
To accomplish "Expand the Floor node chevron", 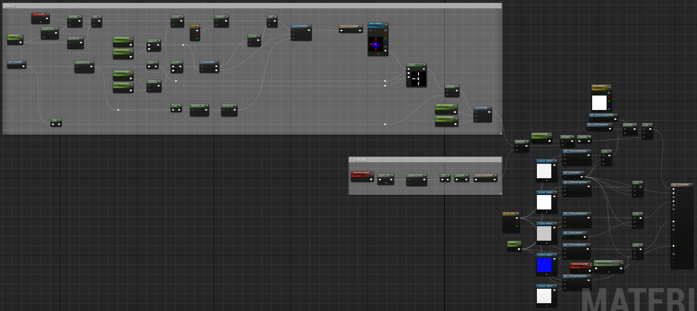I will pos(157,63).
